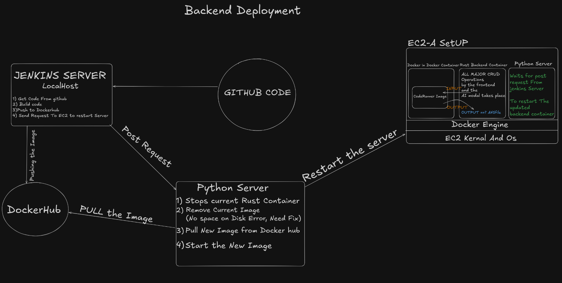The width and height of the screenshot is (562, 283).
Task: Select 'Python Server' label inside EC2-A SetUP
Action: (533, 64)
